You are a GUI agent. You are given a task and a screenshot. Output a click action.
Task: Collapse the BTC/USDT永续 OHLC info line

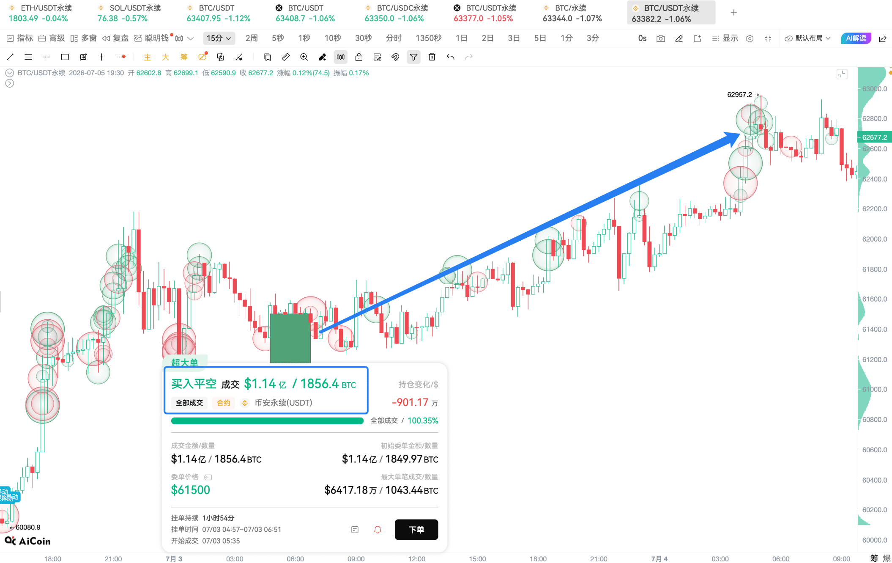click(10, 73)
